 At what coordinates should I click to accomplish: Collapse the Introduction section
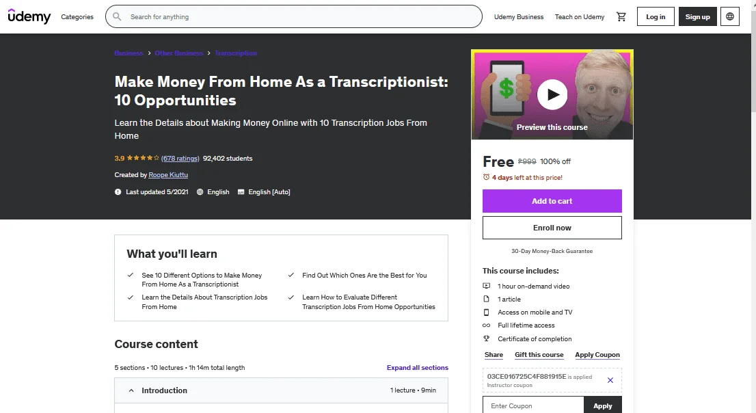[281, 390]
